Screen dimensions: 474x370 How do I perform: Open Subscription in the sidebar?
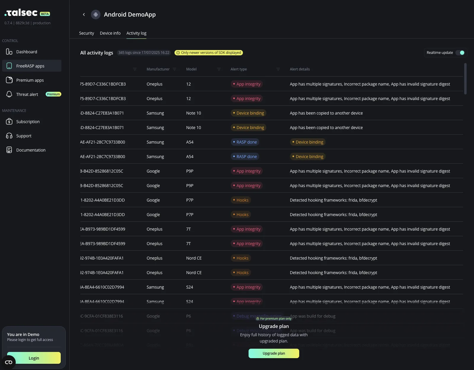(x=32, y=121)
